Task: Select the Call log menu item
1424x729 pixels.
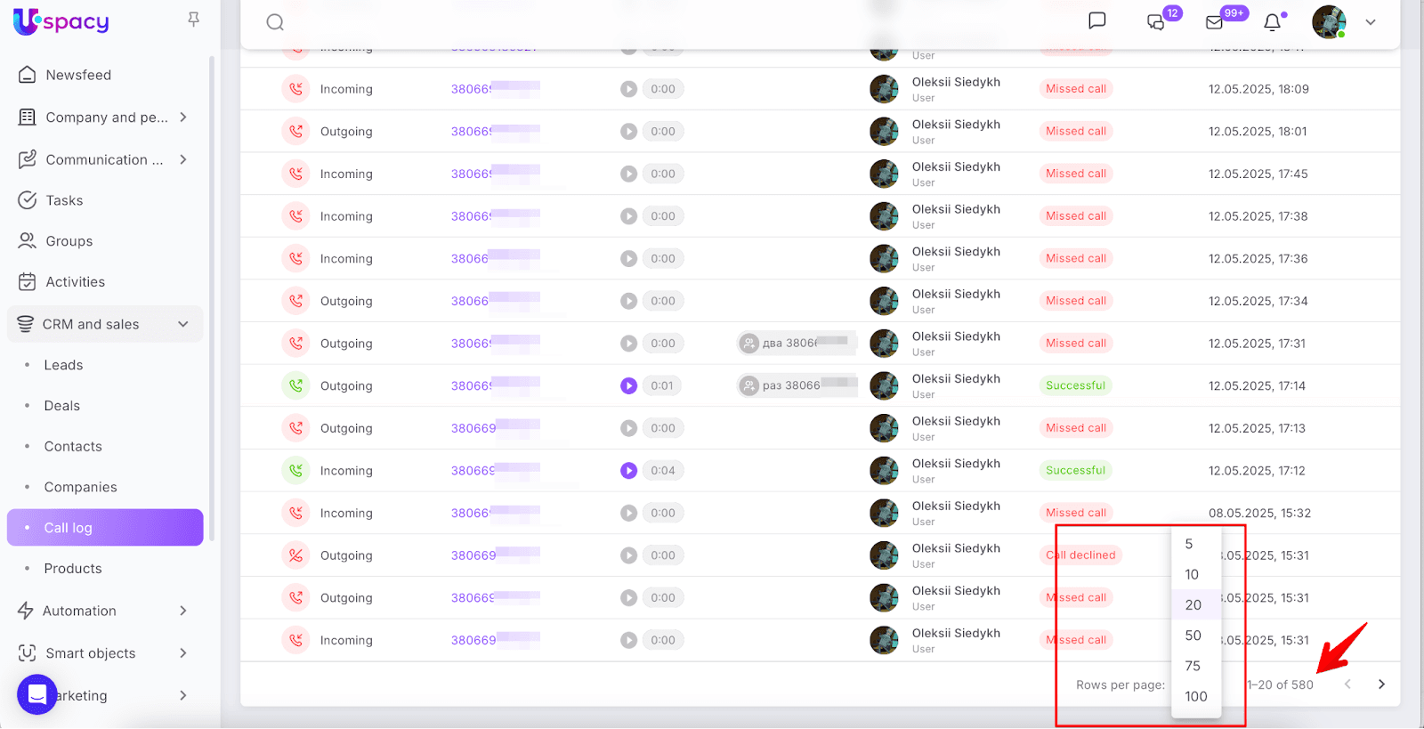Action: click(x=105, y=528)
